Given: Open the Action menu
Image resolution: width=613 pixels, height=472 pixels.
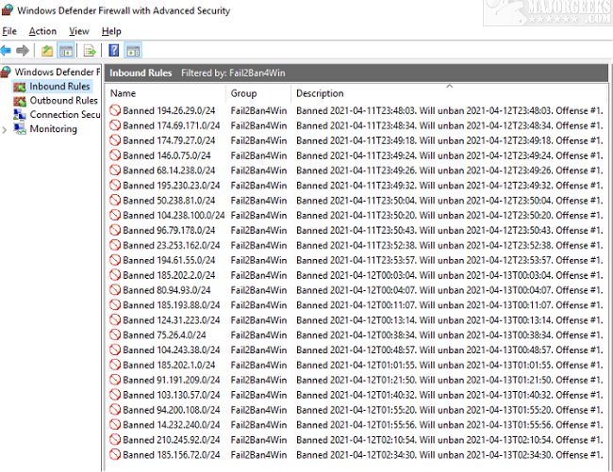Looking at the screenshot, I should click(42, 31).
